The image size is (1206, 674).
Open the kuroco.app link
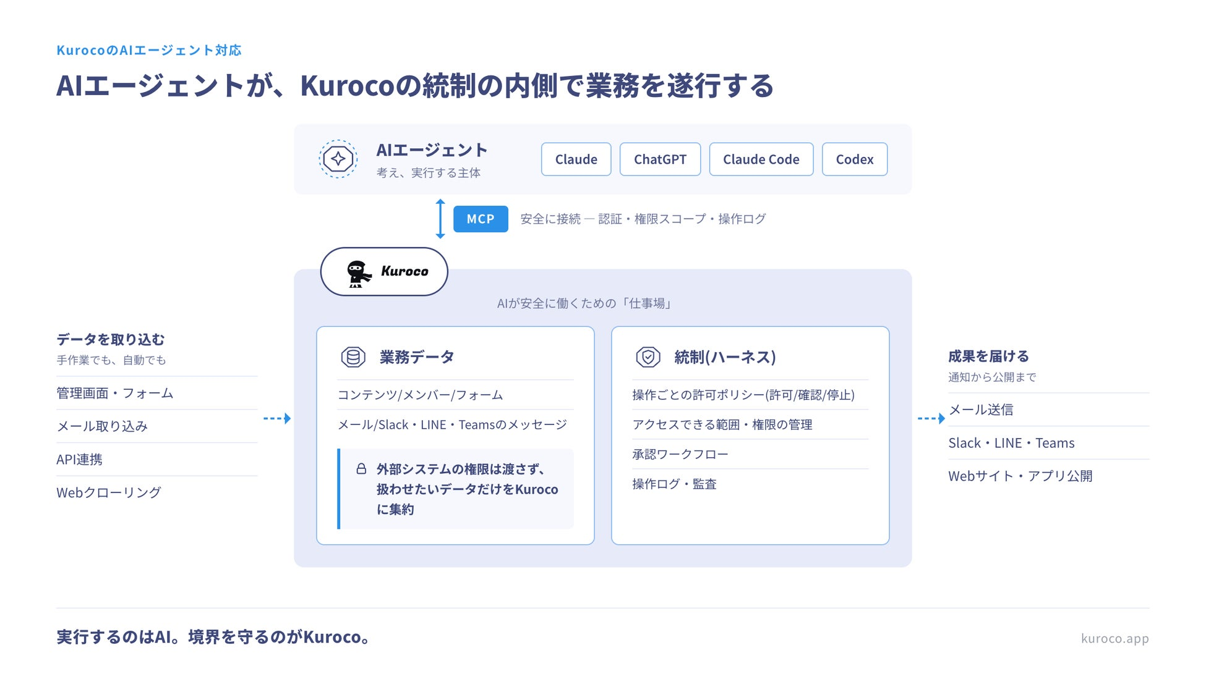[x=1115, y=638]
